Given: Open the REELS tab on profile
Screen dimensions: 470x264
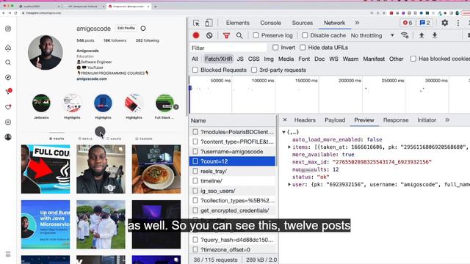Looking at the screenshot, I should coord(85,139).
